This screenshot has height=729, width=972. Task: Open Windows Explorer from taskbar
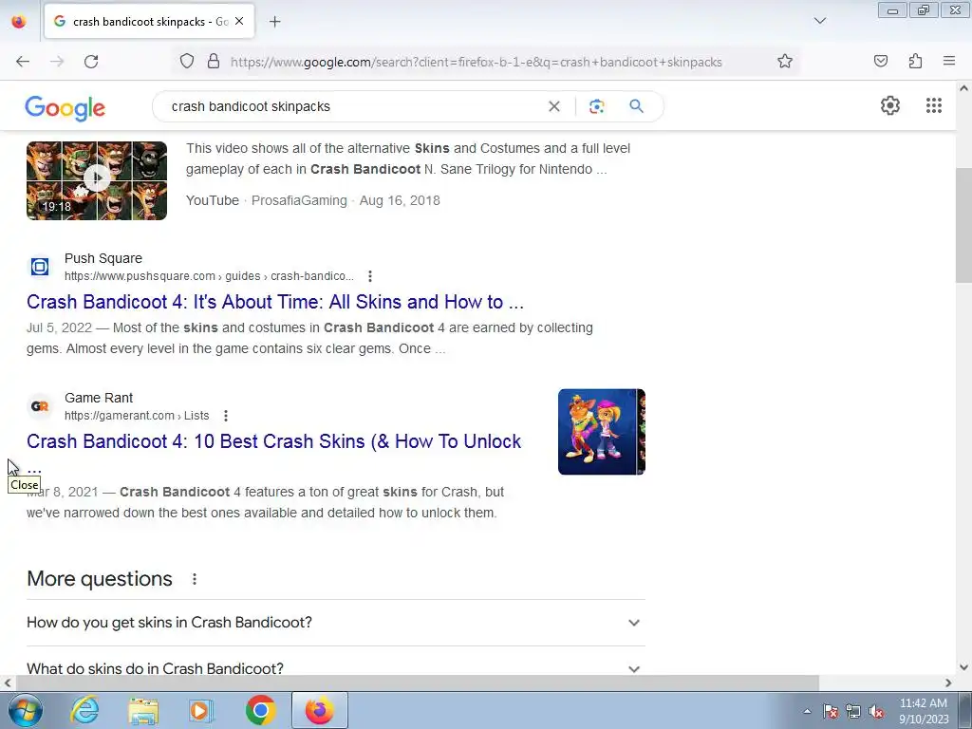[143, 710]
